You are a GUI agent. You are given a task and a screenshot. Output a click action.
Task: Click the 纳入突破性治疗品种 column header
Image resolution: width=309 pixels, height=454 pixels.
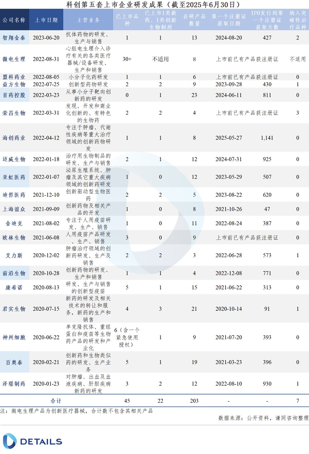[x=298, y=20]
